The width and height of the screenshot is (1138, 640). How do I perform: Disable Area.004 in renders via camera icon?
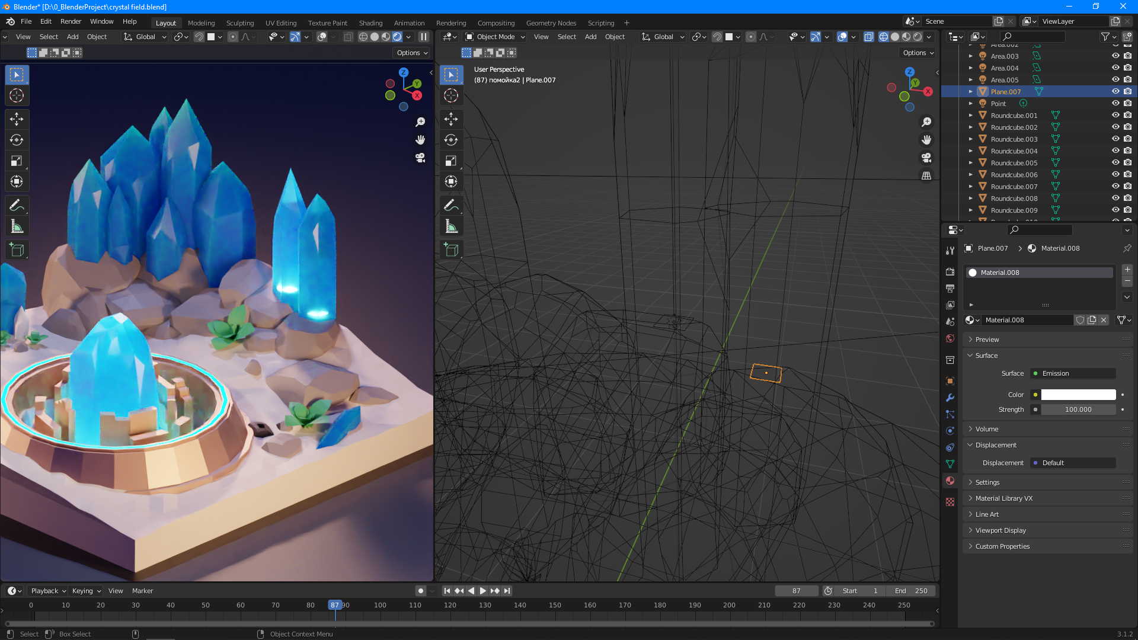click(x=1127, y=68)
